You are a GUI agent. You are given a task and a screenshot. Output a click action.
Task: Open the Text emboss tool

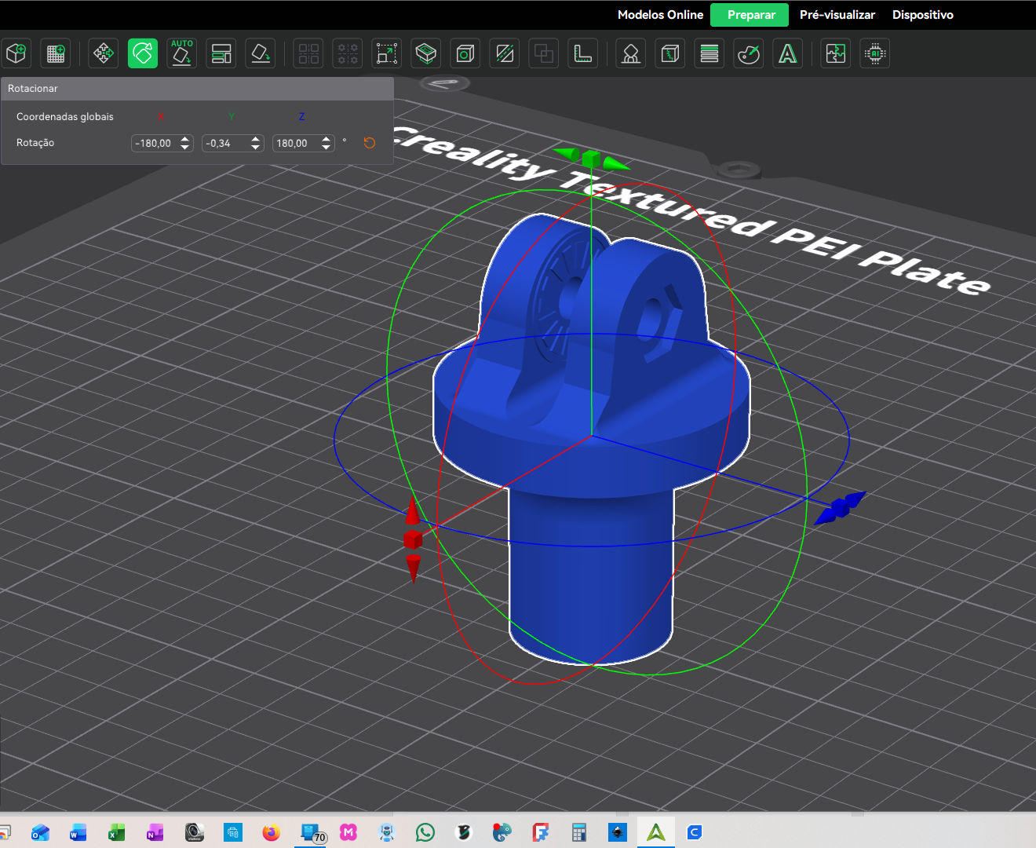[x=787, y=53]
